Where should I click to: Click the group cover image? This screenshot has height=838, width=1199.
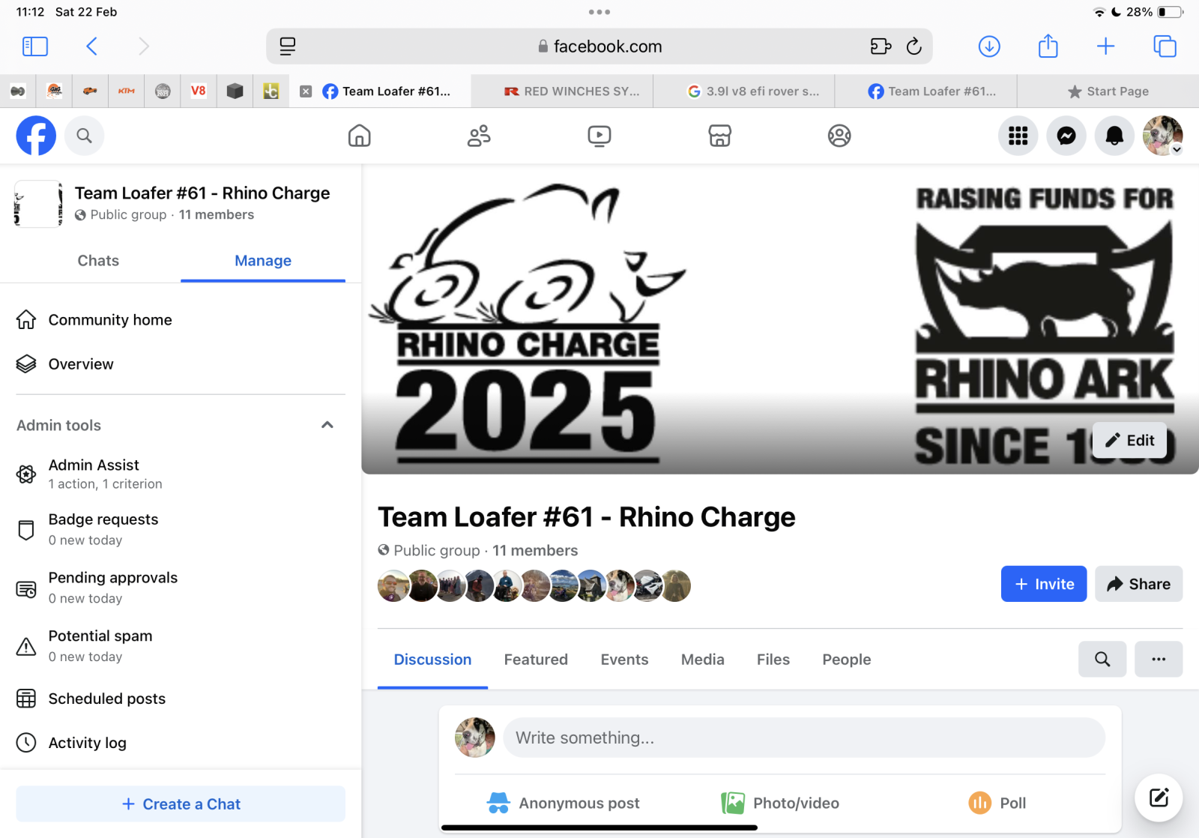(780, 320)
